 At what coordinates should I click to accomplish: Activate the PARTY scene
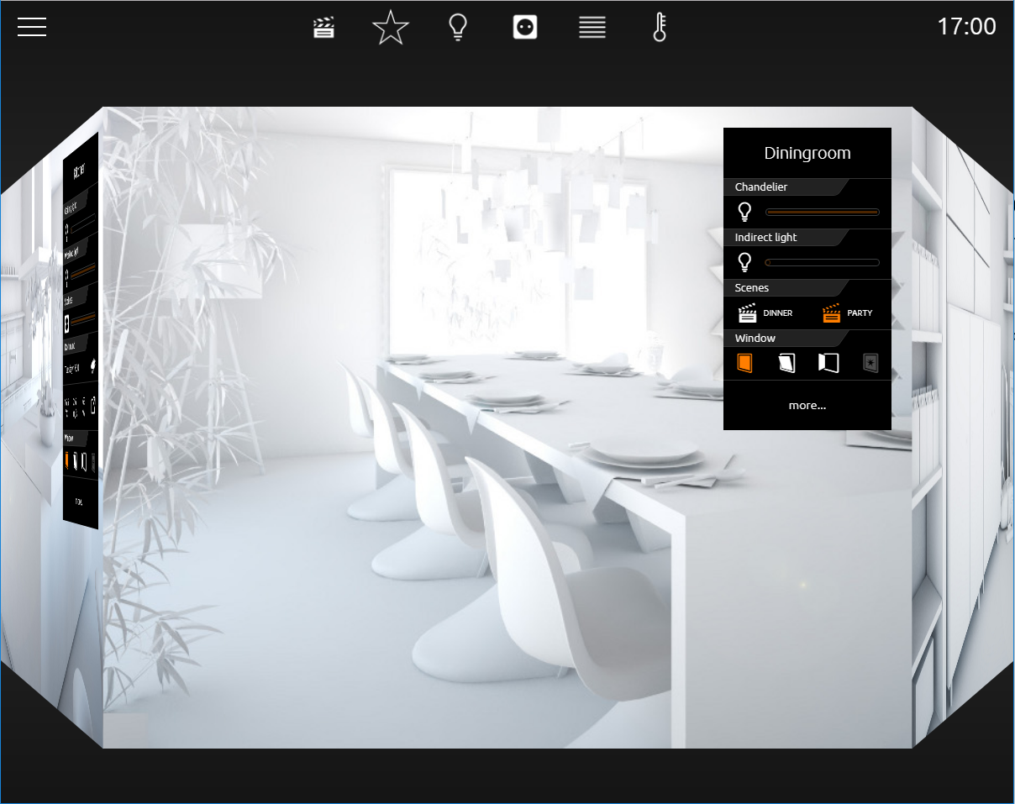point(847,313)
